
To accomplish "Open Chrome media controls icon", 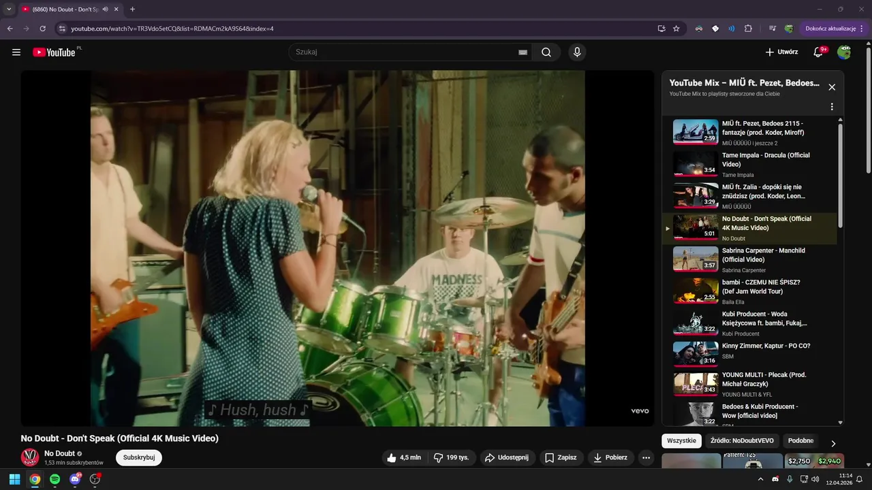I will pos(773,29).
